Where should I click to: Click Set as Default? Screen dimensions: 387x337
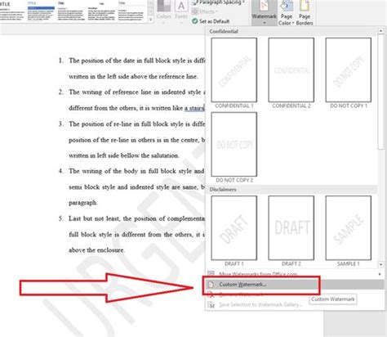pos(211,21)
